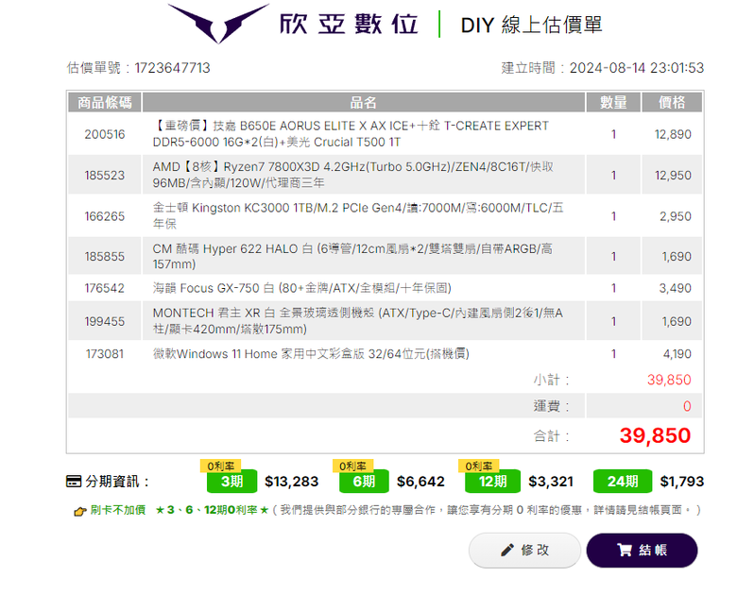Click the shopping cart icon in 結帳
Viewport: 737px width, 594px height.
click(x=625, y=551)
